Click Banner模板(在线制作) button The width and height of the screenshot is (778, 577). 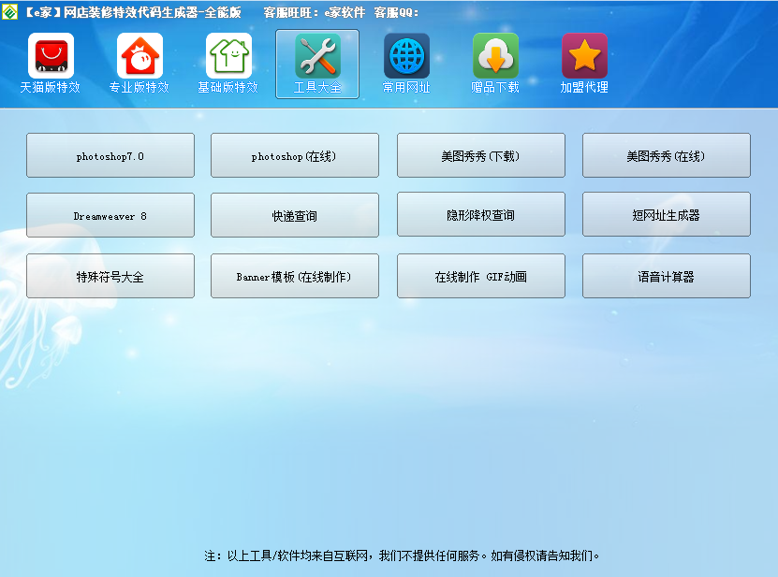pyautogui.click(x=295, y=276)
